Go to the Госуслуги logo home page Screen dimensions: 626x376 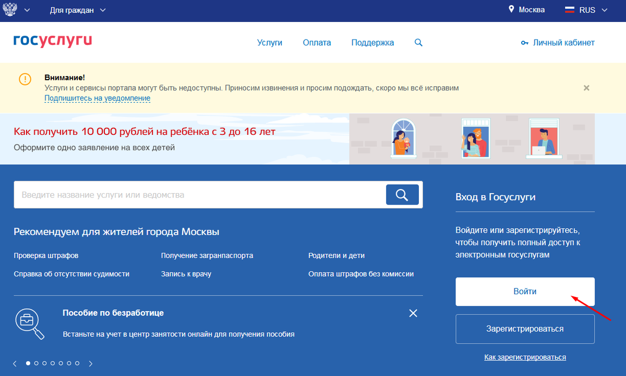pos(53,41)
